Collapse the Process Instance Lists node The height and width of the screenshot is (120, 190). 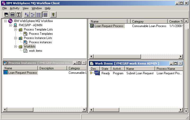click(16, 38)
